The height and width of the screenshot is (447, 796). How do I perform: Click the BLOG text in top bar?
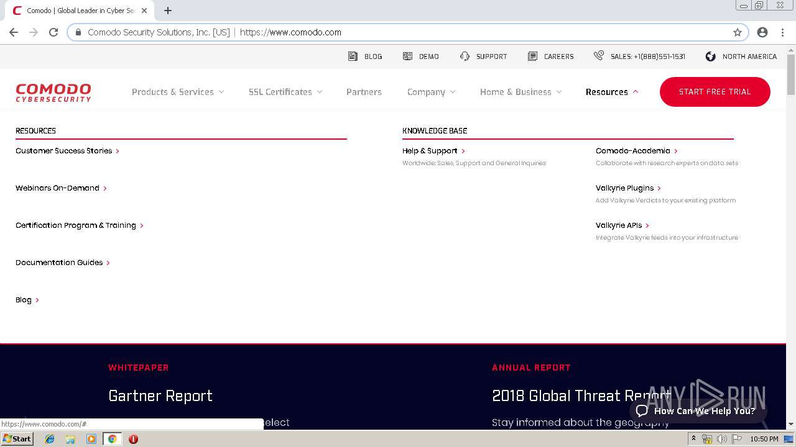coord(373,56)
